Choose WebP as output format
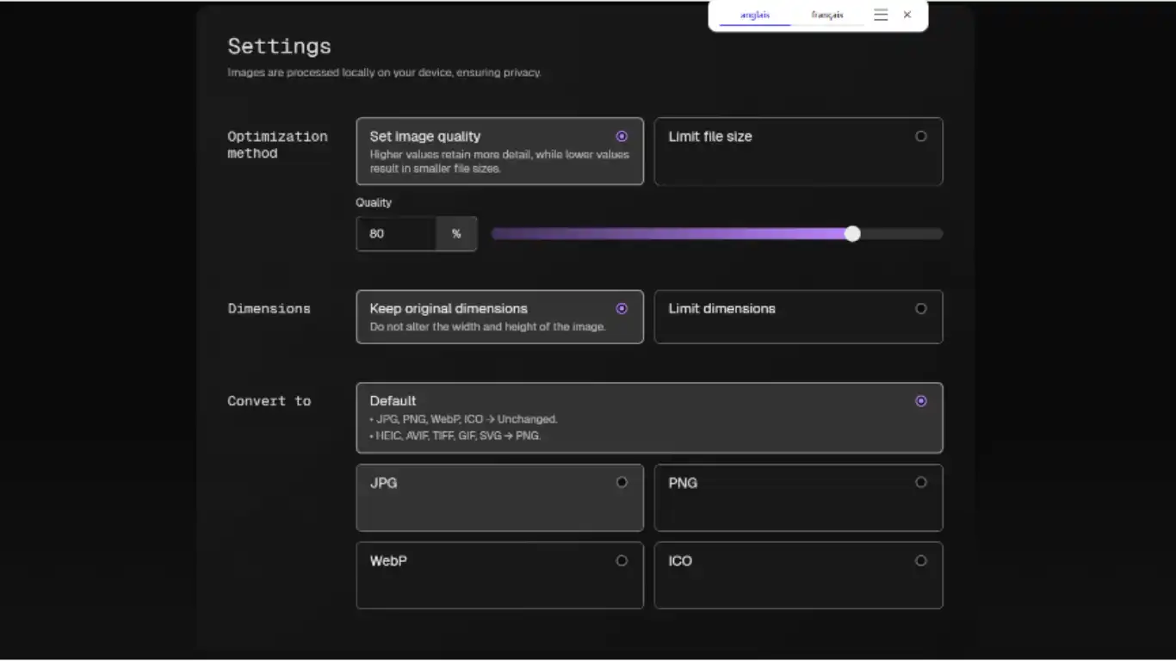 click(499, 574)
